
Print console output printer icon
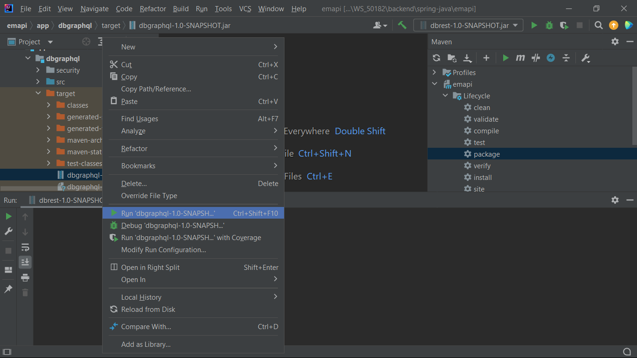(x=25, y=278)
